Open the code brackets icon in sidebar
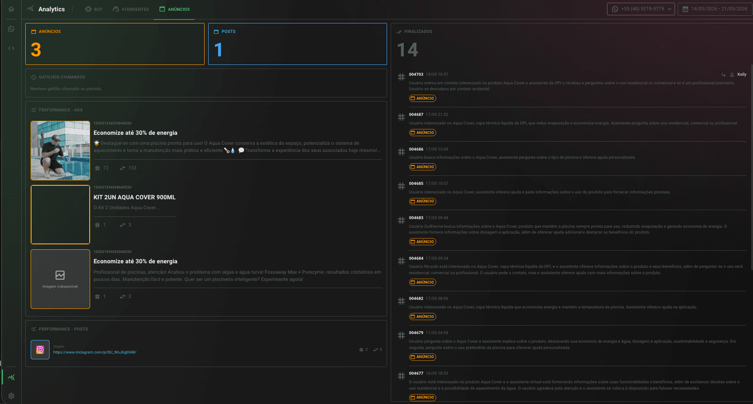This screenshot has height=404, width=753. (x=11, y=48)
